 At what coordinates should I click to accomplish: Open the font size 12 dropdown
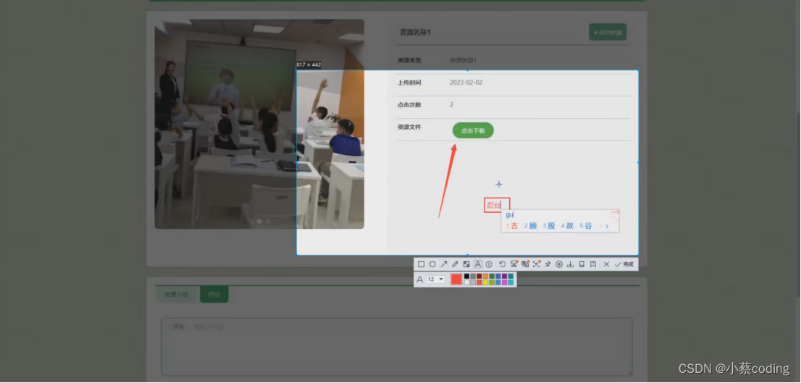[x=436, y=279]
